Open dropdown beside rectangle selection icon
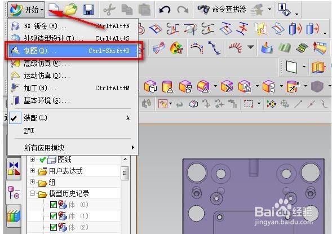Screen dimensions: 332x234 click(259, 104)
